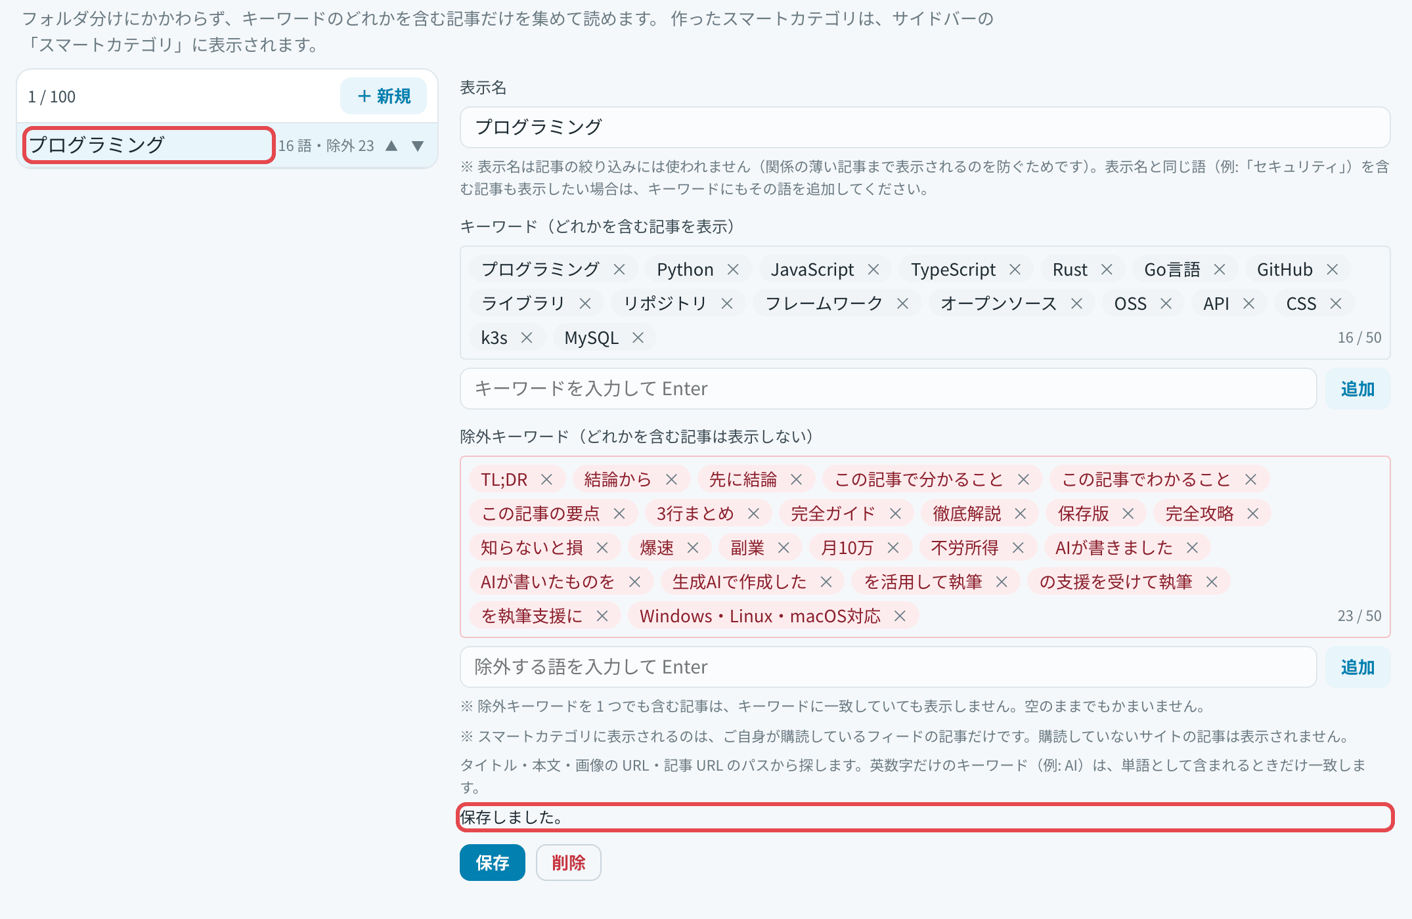Click the 23 / 50 exclusion counter
The width and height of the screenshot is (1412, 919).
coord(1359,616)
